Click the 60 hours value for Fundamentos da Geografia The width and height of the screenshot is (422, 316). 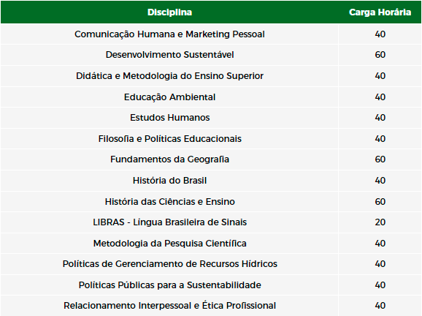tap(380, 159)
